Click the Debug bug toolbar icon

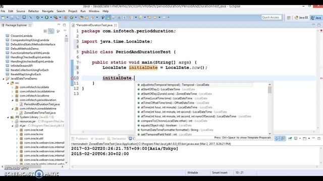pyautogui.click(x=38, y=18)
